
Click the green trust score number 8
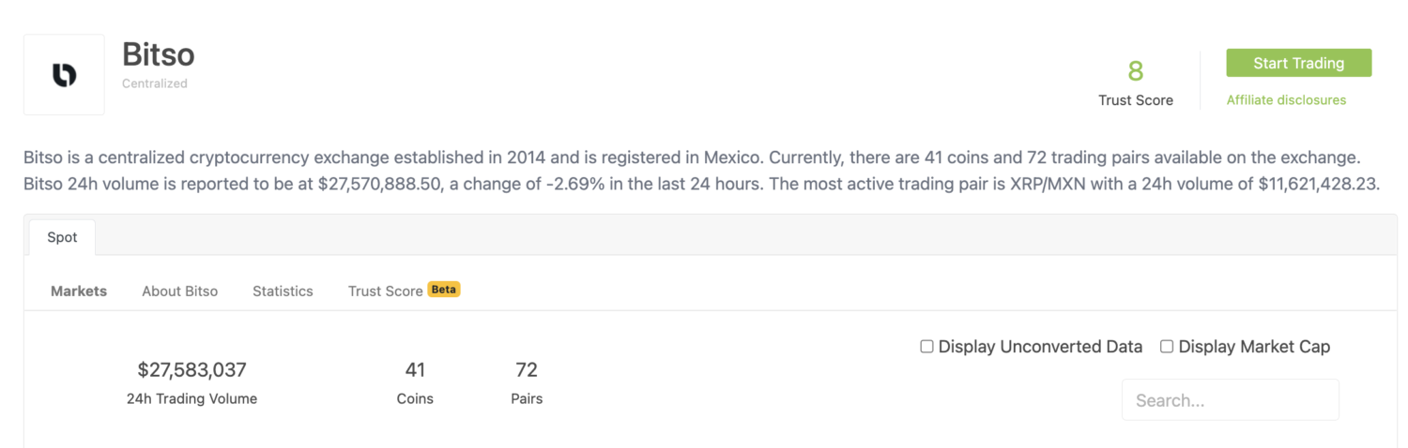(1136, 71)
